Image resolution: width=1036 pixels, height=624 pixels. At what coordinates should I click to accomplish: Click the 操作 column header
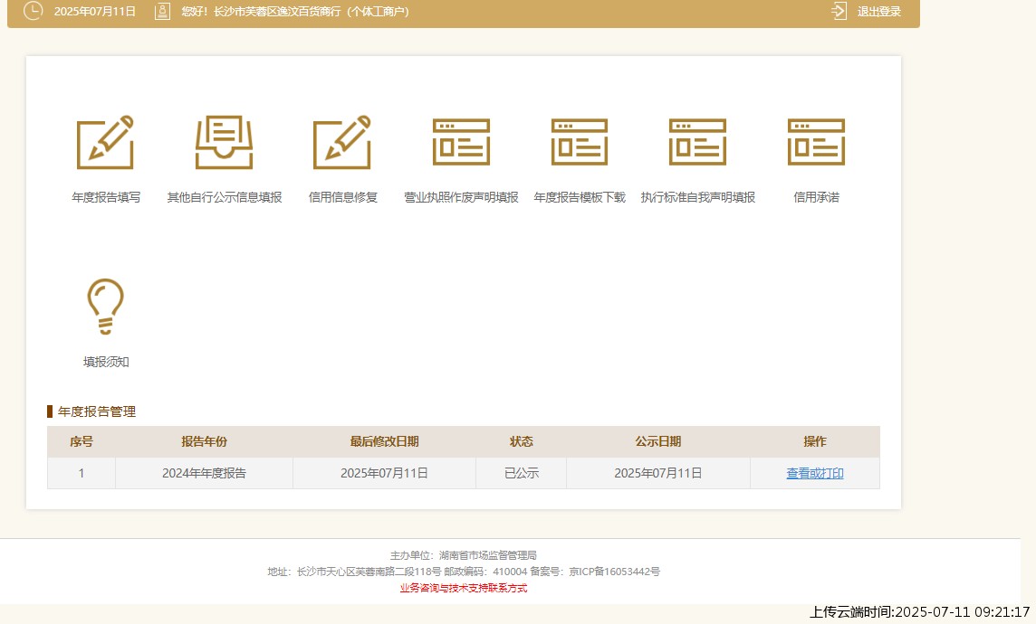pos(815,441)
